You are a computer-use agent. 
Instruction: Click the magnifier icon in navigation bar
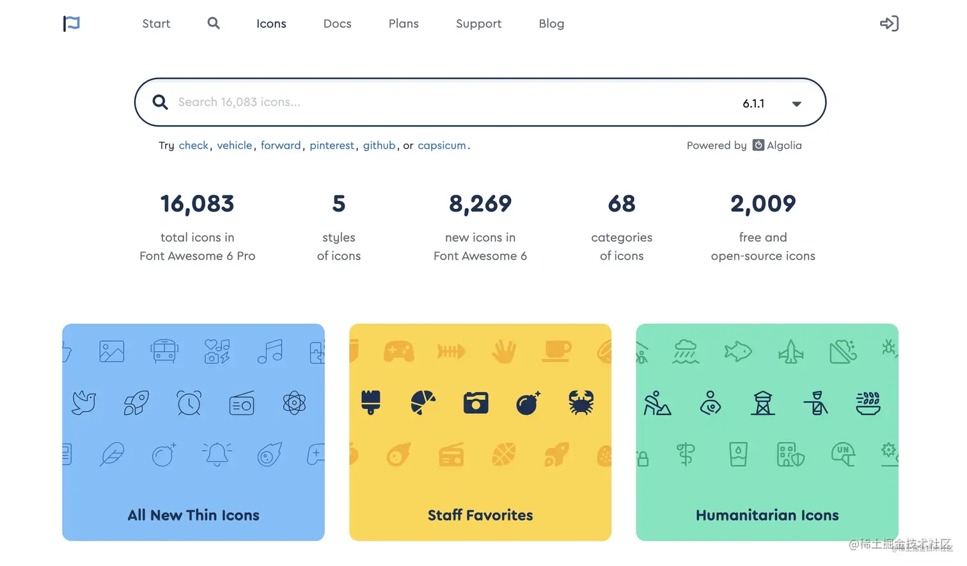click(x=214, y=23)
